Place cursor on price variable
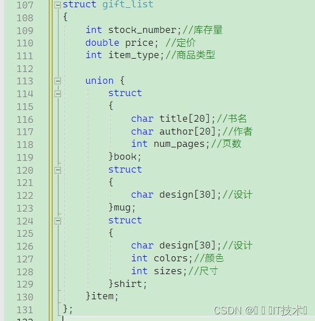This screenshot has height=321, width=315. tap(139, 43)
